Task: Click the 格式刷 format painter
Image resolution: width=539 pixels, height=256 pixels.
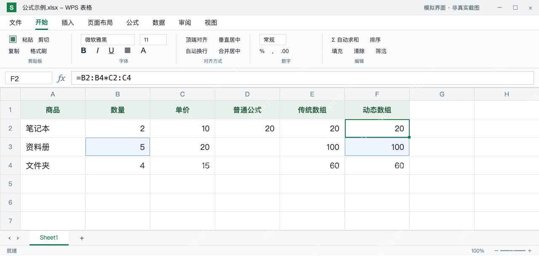Action: point(38,51)
